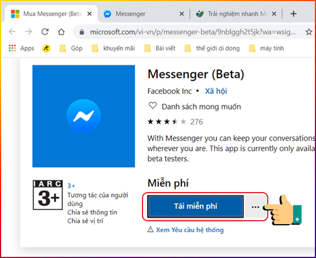This screenshot has width=316, height=258.
Task: Open more options next to Tải miễn phí
Action: pyautogui.click(x=255, y=207)
